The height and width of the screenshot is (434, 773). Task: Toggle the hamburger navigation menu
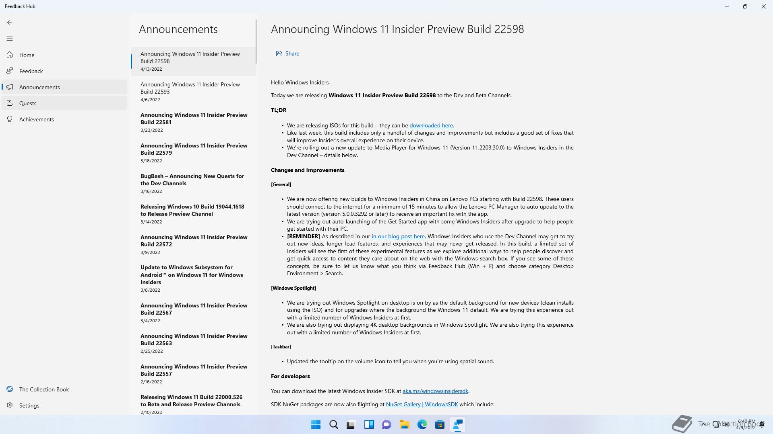pos(10,39)
